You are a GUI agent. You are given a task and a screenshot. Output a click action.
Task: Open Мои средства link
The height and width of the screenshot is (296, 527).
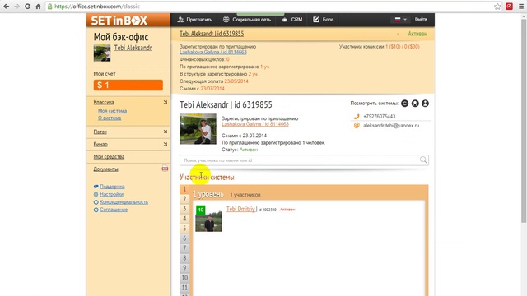[x=109, y=157]
